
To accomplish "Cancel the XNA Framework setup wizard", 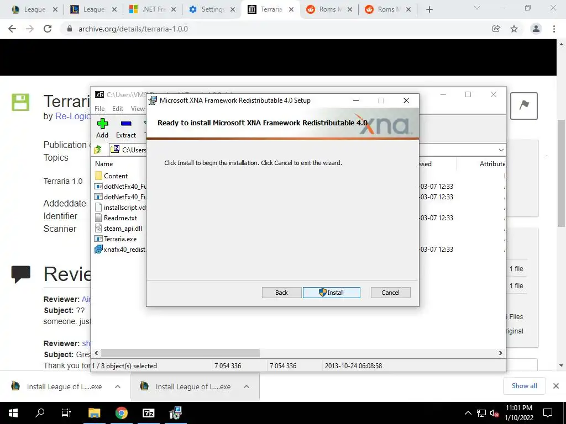I will 390,293.
